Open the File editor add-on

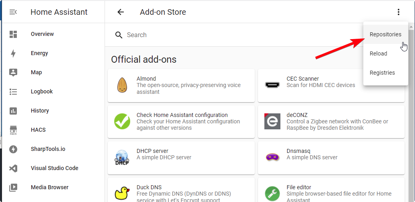pyautogui.click(x=331, y=190)
